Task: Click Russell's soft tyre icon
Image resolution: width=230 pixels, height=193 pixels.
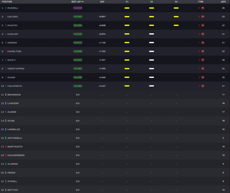Action: (x=203, y=8)
